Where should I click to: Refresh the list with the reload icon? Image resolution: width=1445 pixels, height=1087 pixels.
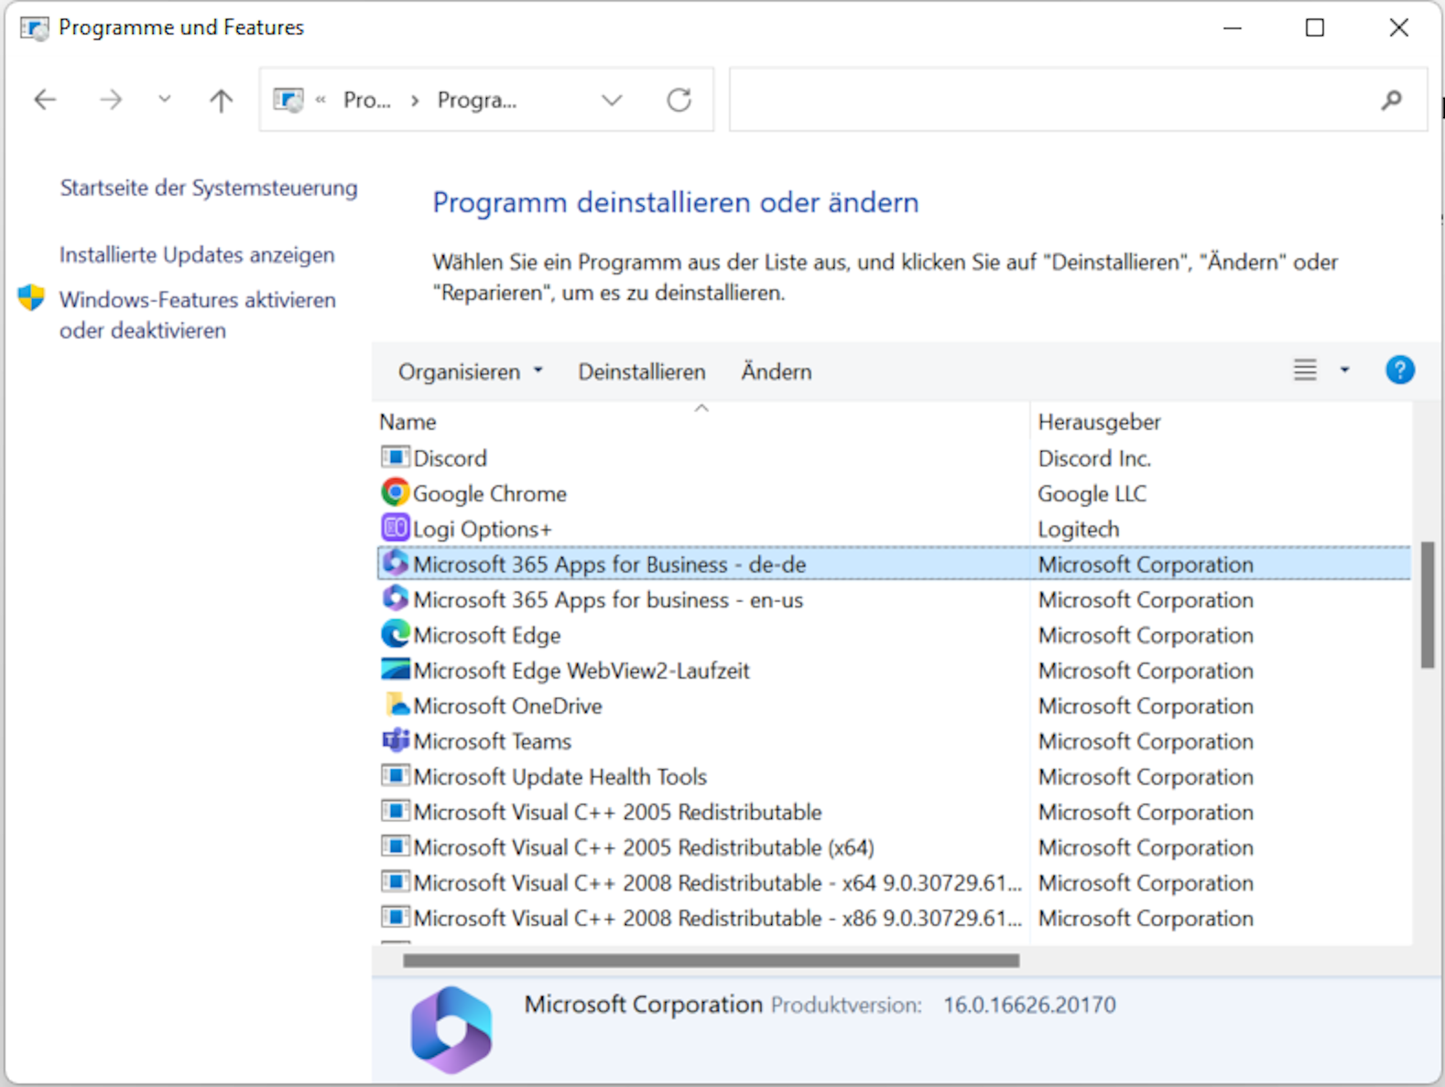click(679, 100)
